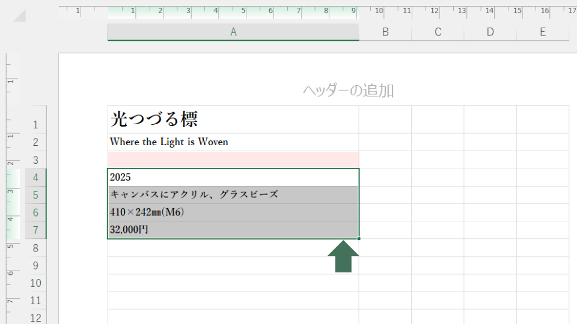Select row 8 header

point(35,248)
